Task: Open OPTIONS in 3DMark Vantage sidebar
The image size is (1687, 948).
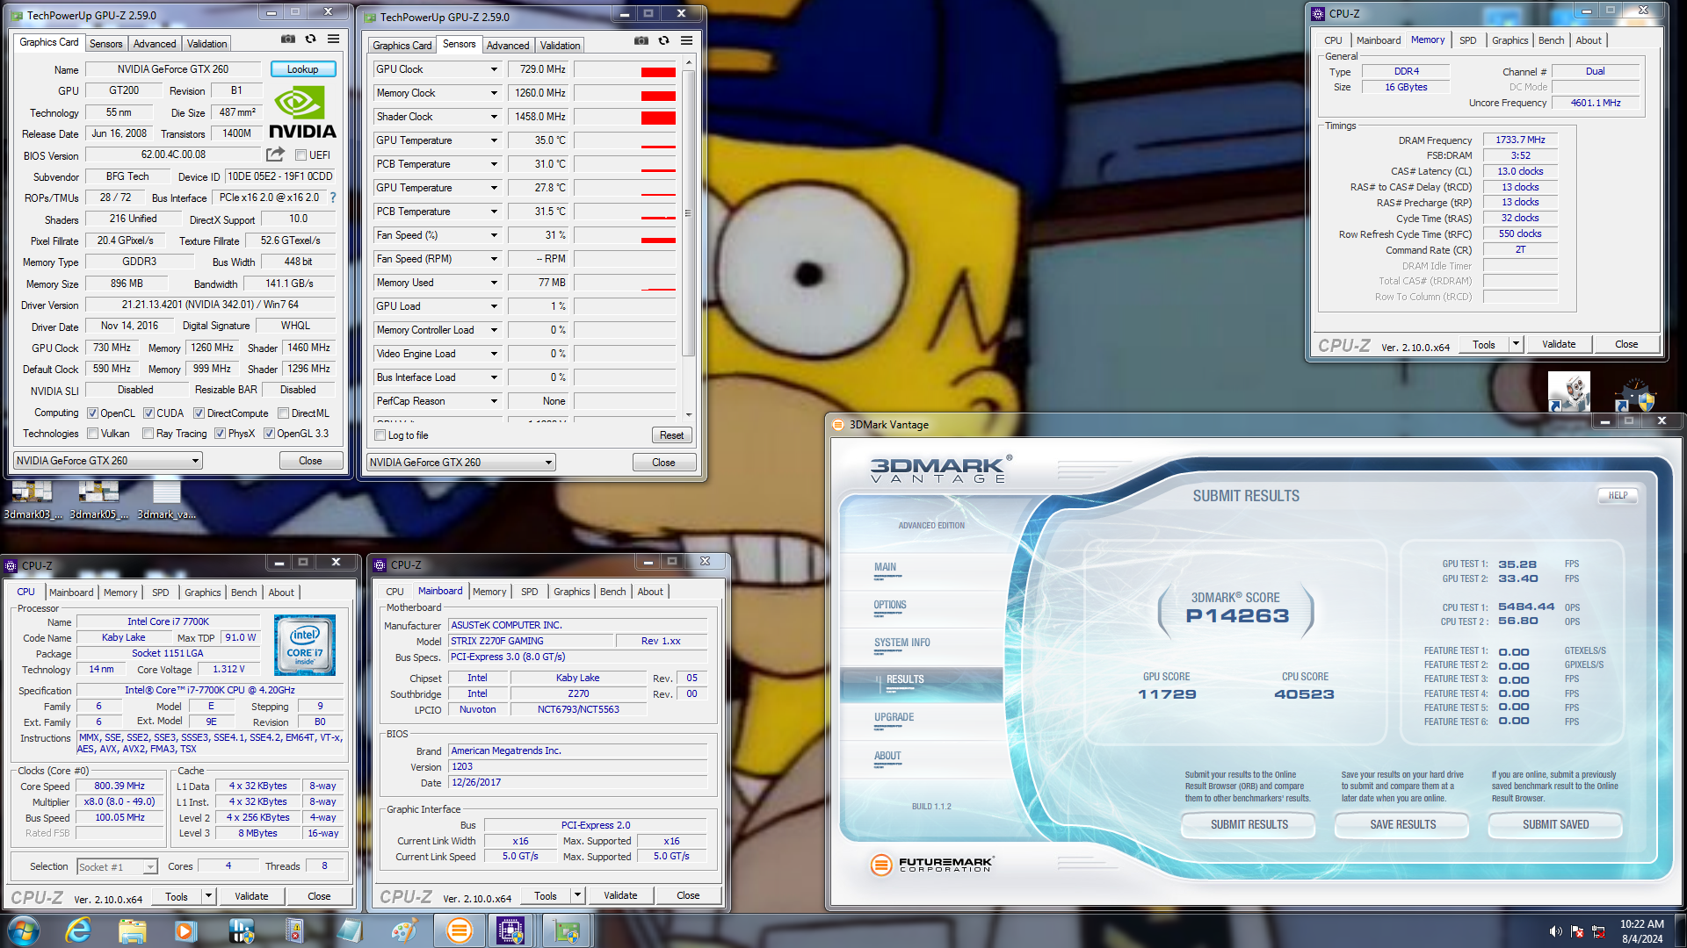Action: (889, 606)
